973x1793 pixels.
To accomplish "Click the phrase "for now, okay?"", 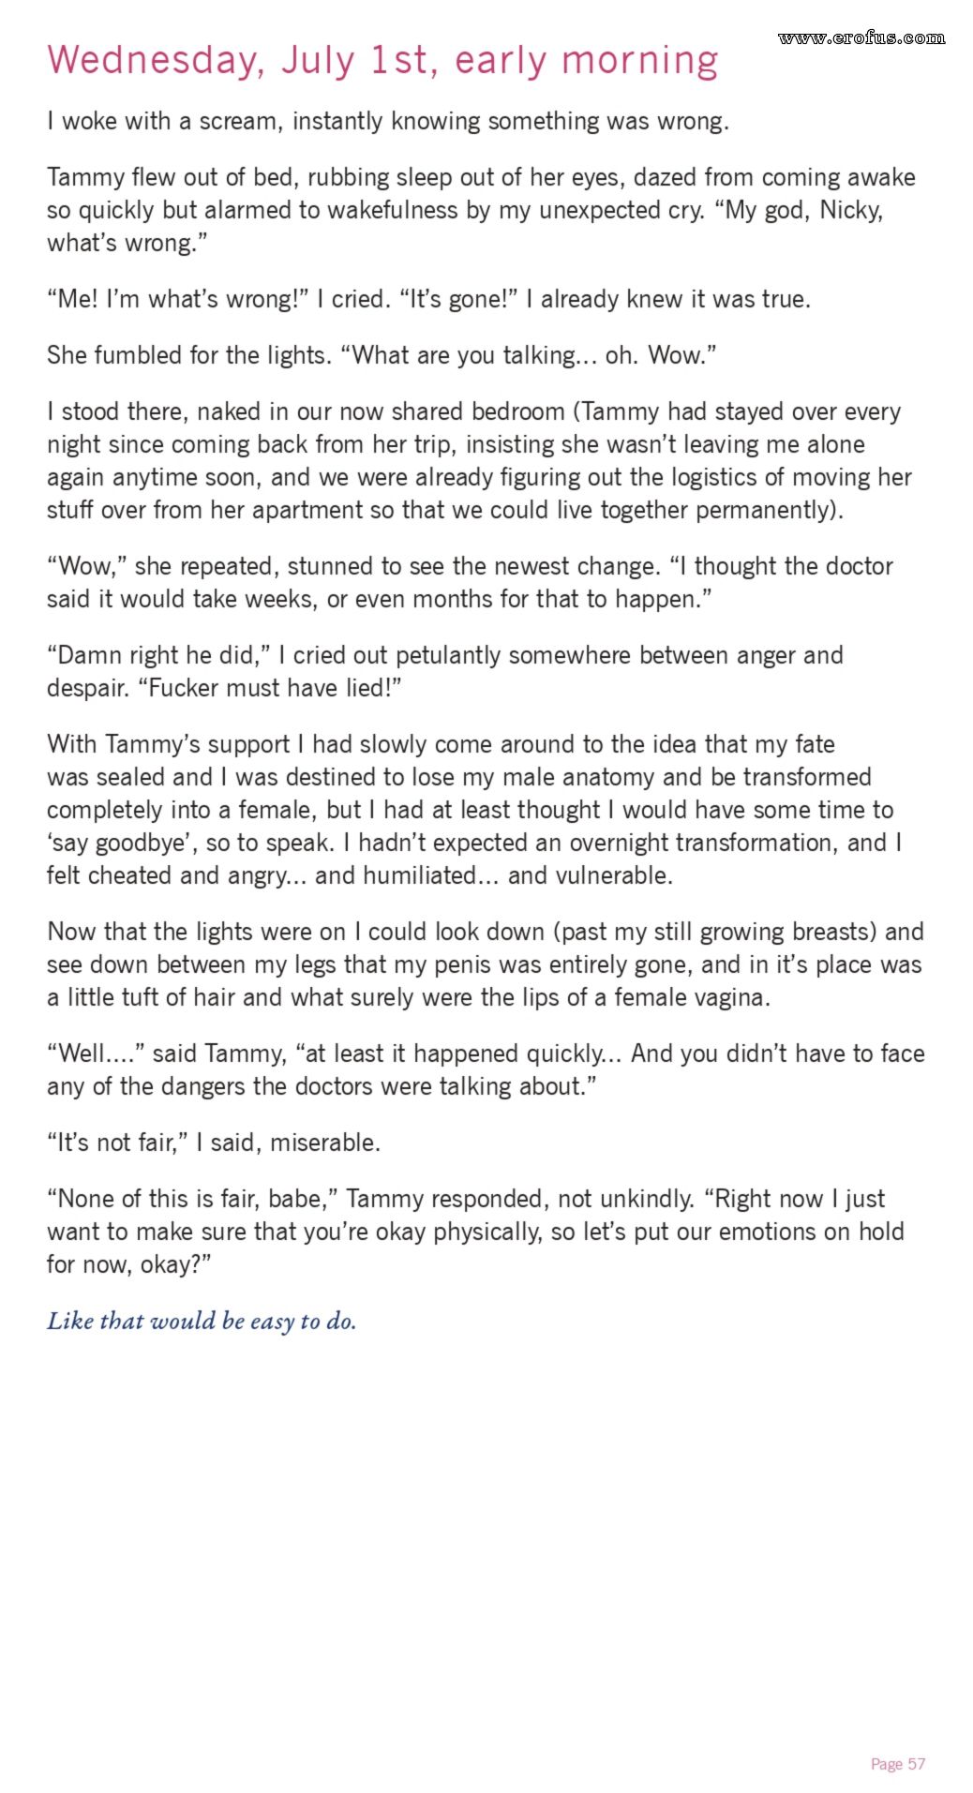I will pos(129,1264).
